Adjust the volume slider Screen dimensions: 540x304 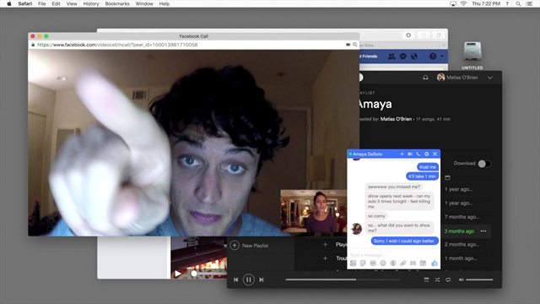click(x=479, y=280)
